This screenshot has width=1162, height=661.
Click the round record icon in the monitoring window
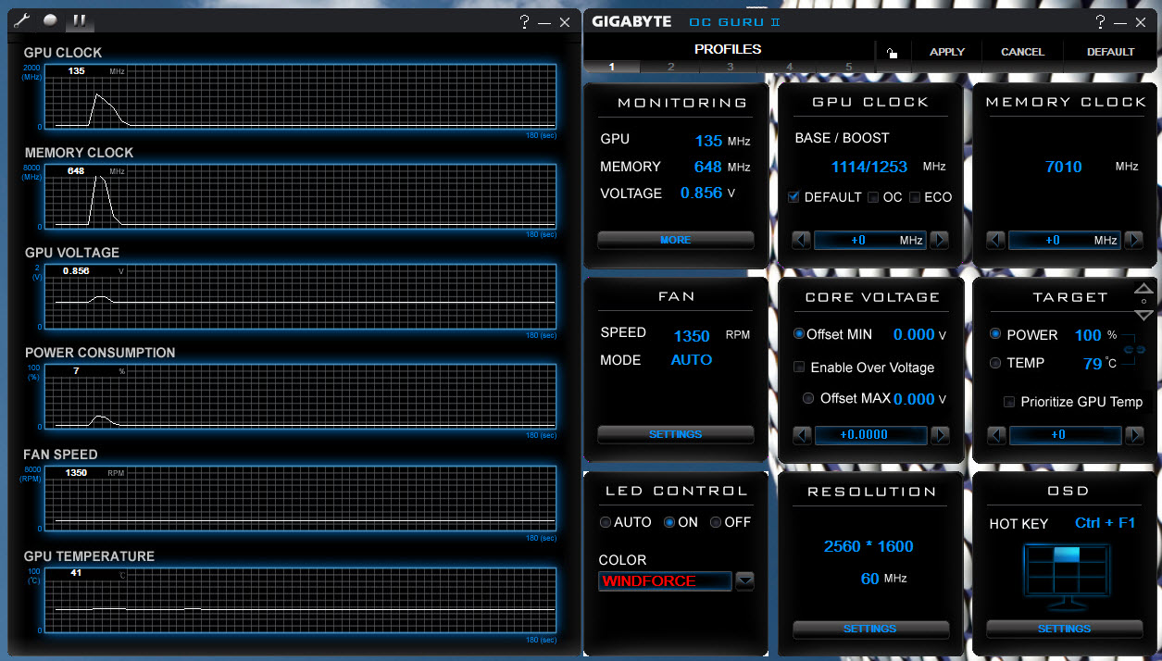(x=51, y=20)
